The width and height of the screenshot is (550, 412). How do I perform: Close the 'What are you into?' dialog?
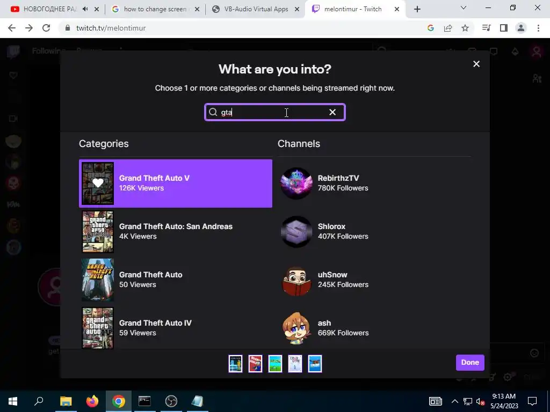(x=476, y=64)
